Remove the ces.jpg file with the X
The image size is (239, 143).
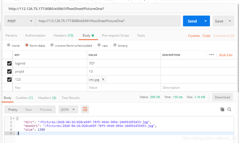[x=103, y=79]
